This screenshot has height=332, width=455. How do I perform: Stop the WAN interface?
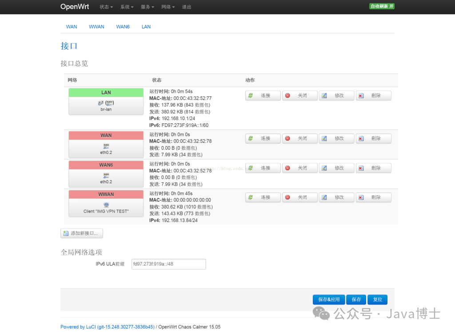(x=299, y=138)
